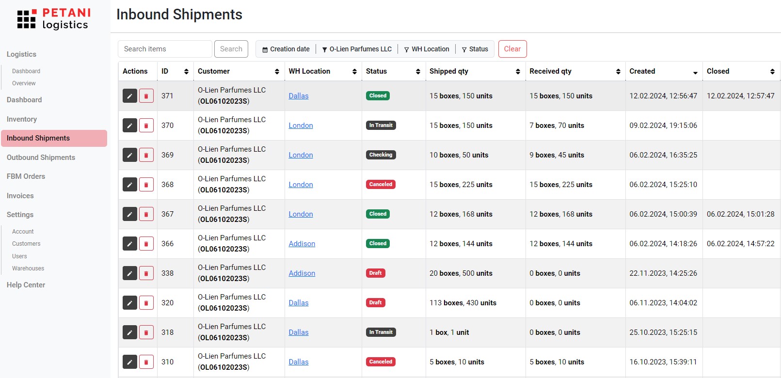The image size is (781, 378).
Task: Click the Petani Logistics logo
Action: 54,19
